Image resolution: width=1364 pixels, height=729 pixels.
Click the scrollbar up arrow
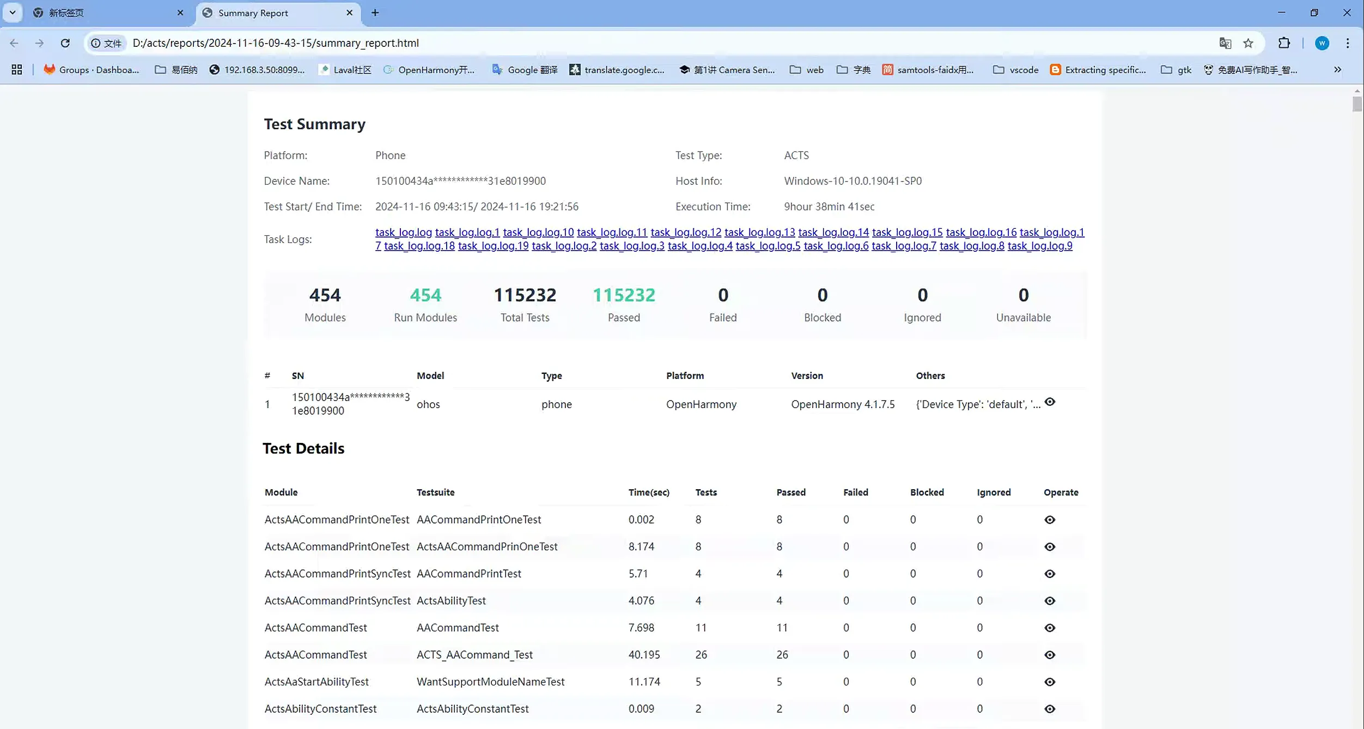tap(1357, 90)
